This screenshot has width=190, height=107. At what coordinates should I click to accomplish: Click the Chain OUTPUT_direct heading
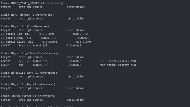point(28,96)
